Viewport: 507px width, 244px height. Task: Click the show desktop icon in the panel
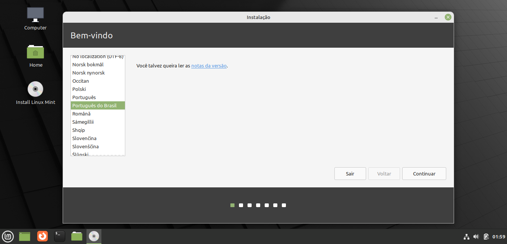point(25,236)
